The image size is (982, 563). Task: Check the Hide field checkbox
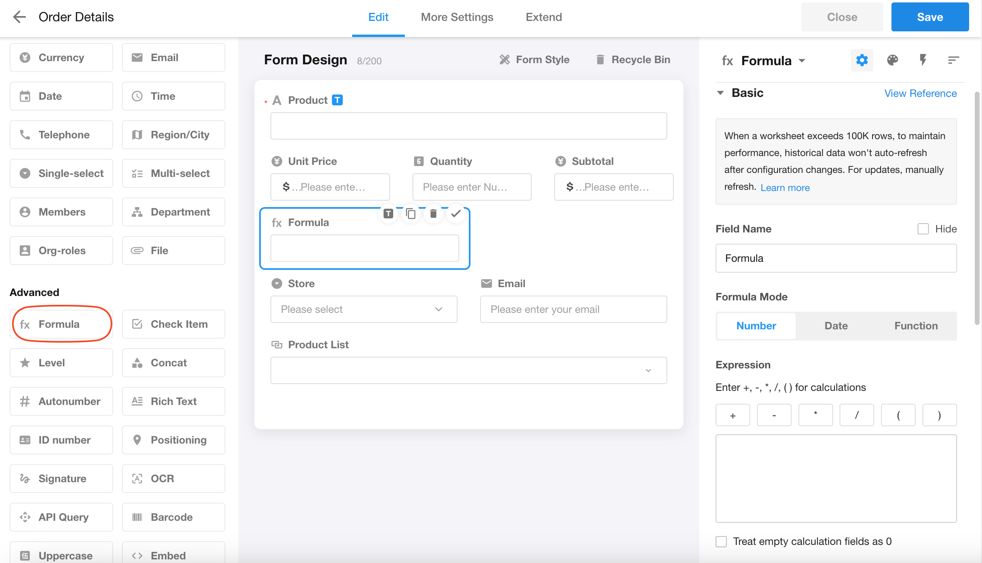point(923,229)
